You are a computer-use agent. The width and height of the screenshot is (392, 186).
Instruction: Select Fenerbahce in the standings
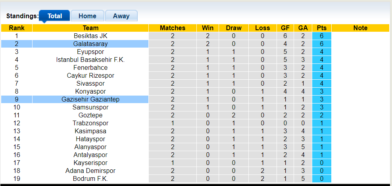pyautogui.click(x=90, y=67)
